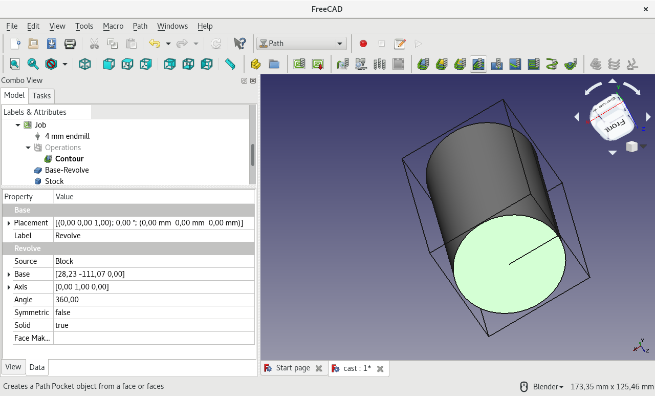
Task: Open the Path workbench dropdown
Action: (x=339, y=44)
